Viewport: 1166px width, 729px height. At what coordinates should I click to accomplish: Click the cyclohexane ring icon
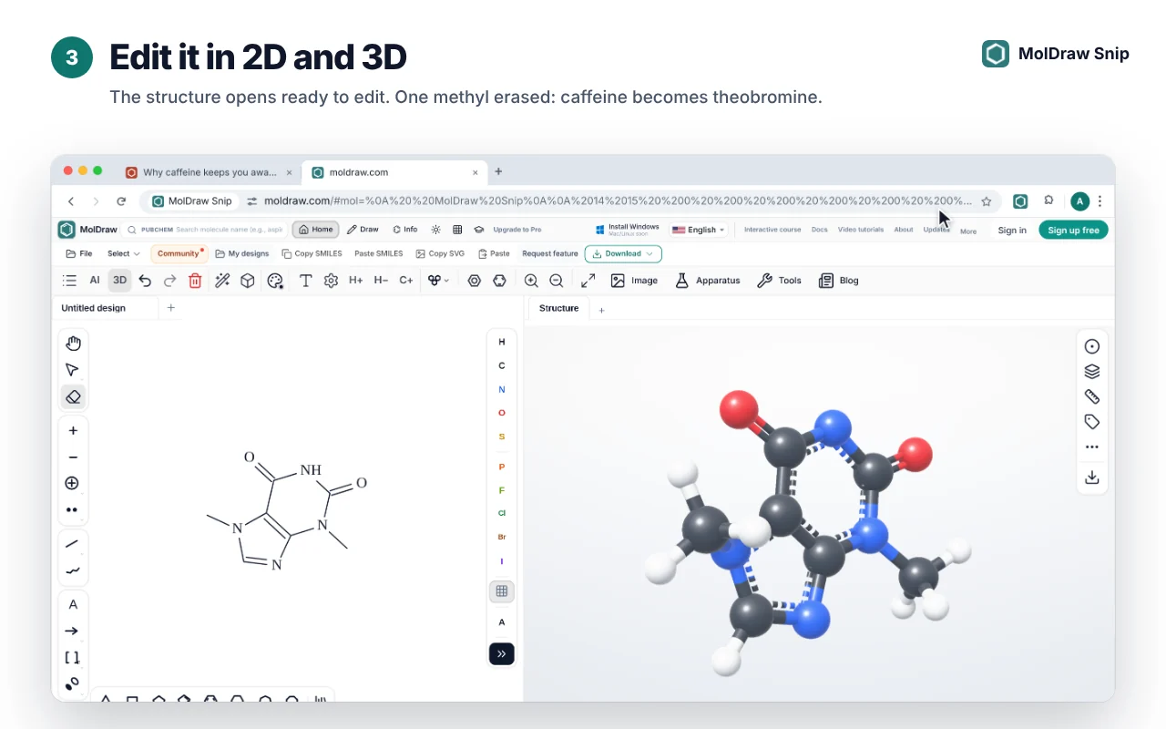(x=500, y=281)
